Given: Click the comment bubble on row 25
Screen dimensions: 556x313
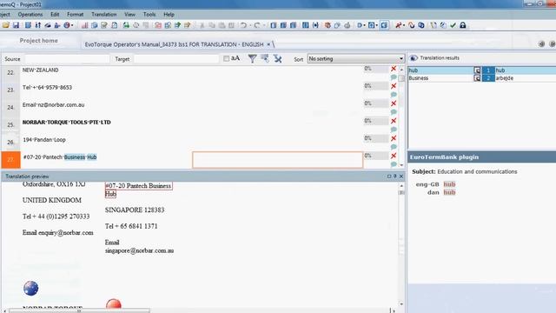Looking at the screenshot, I should tap(394, 130).
